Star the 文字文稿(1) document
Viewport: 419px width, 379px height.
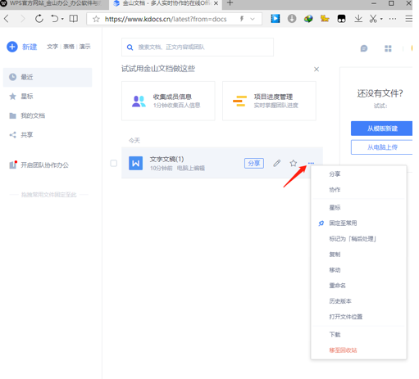click(294, 163)
